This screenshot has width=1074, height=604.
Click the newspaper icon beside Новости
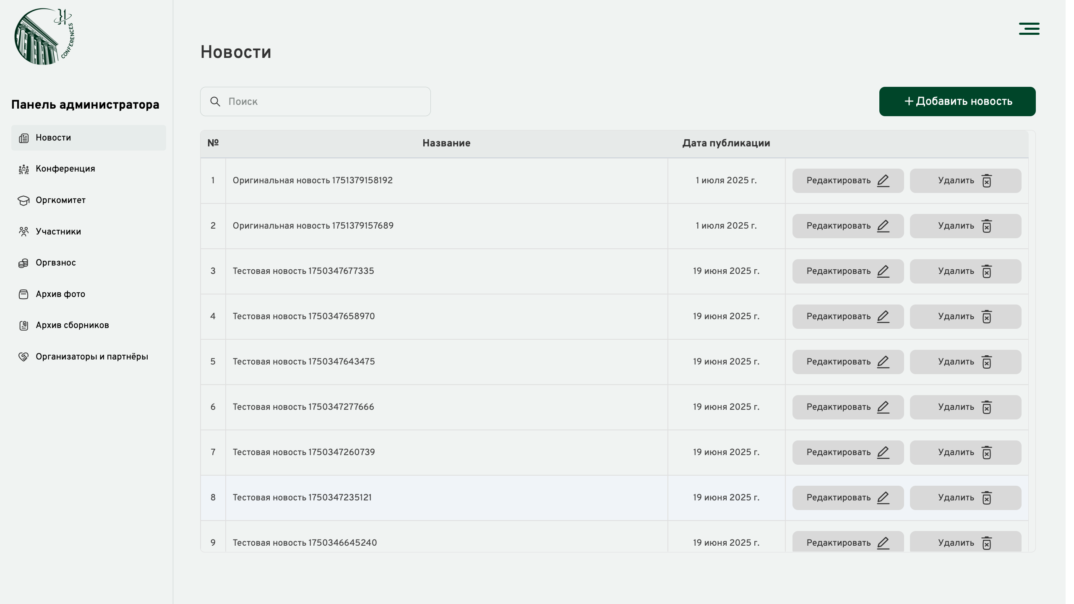[23, 138]
